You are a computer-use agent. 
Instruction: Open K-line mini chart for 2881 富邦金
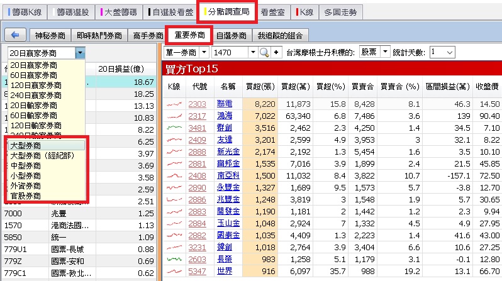tap(174, 164)
